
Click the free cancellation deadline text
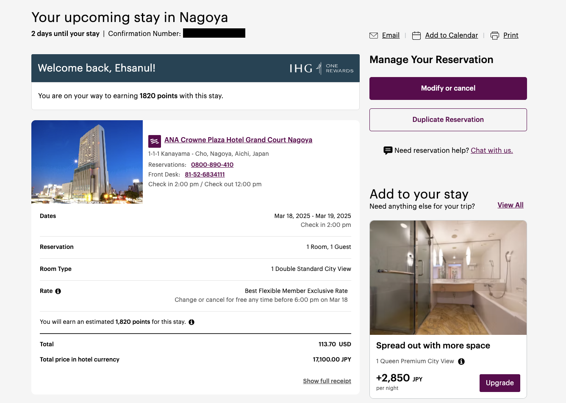pyautogui.click(x=261, y=300)
